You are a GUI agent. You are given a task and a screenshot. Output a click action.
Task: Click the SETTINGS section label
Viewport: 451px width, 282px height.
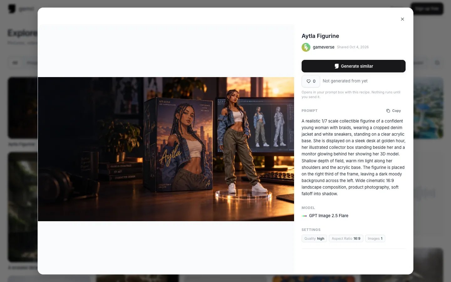[311, 230]
